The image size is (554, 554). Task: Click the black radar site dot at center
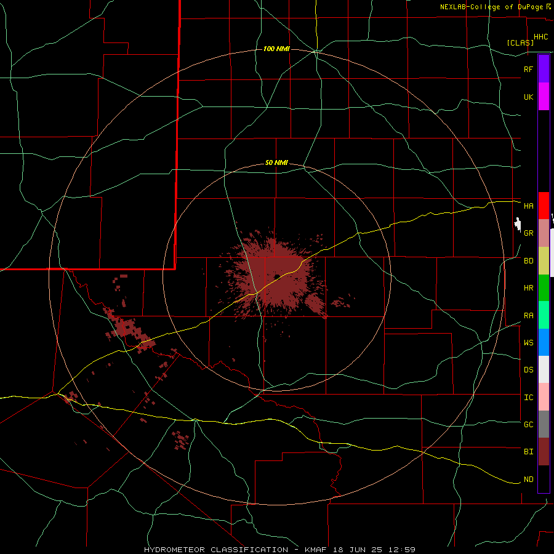tap(277, 276)
